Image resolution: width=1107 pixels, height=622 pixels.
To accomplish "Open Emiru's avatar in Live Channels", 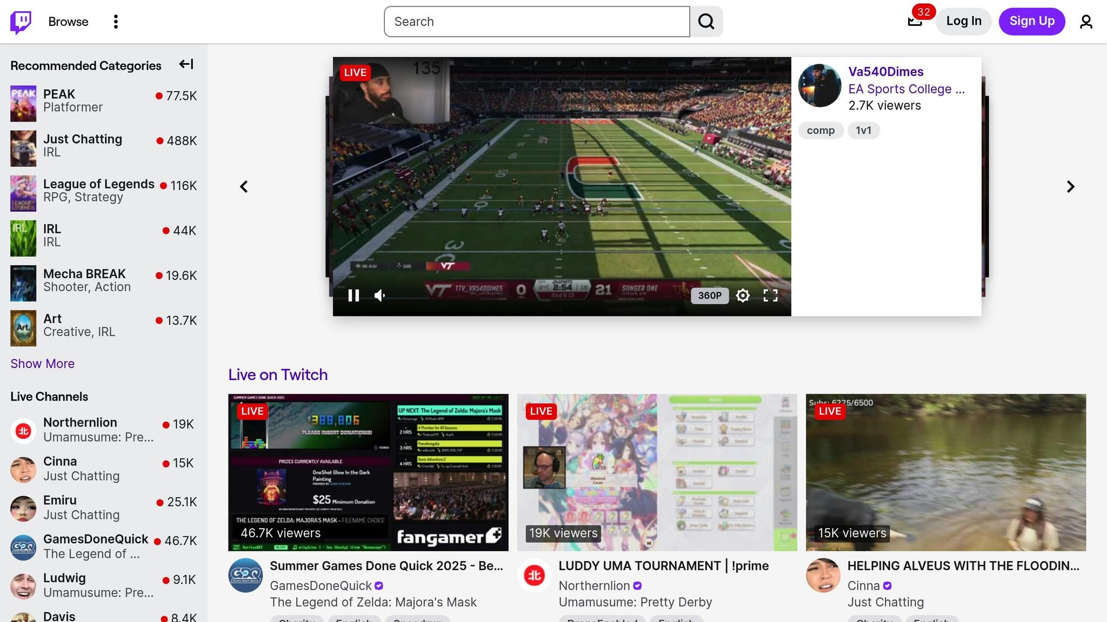I will pyautogui.click(x=23, y=509).
